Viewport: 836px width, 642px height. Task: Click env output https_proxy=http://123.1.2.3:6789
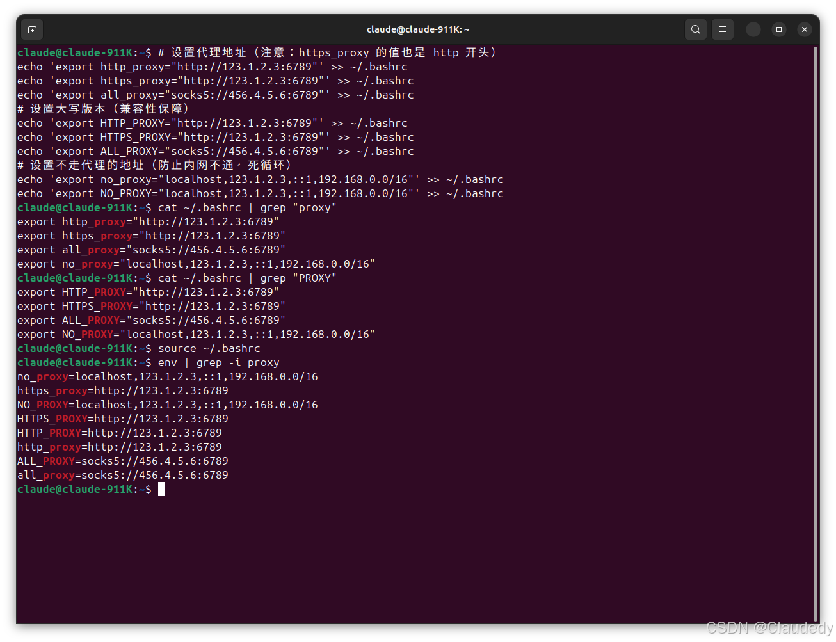coord(123,390)
